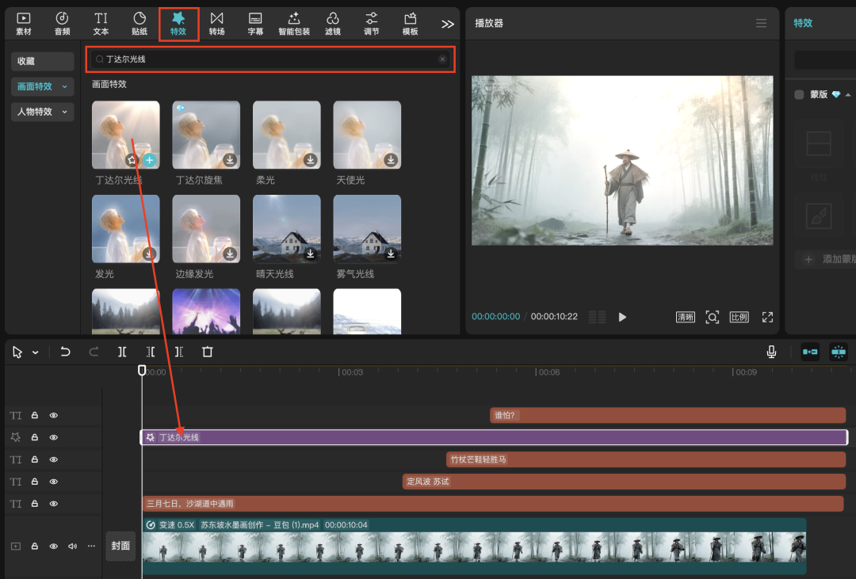Add 丁达尔光线 effect with the plus icon
The width and height of the screenshot is (856, 579).
pyautogui.click(x=149, y=160)
